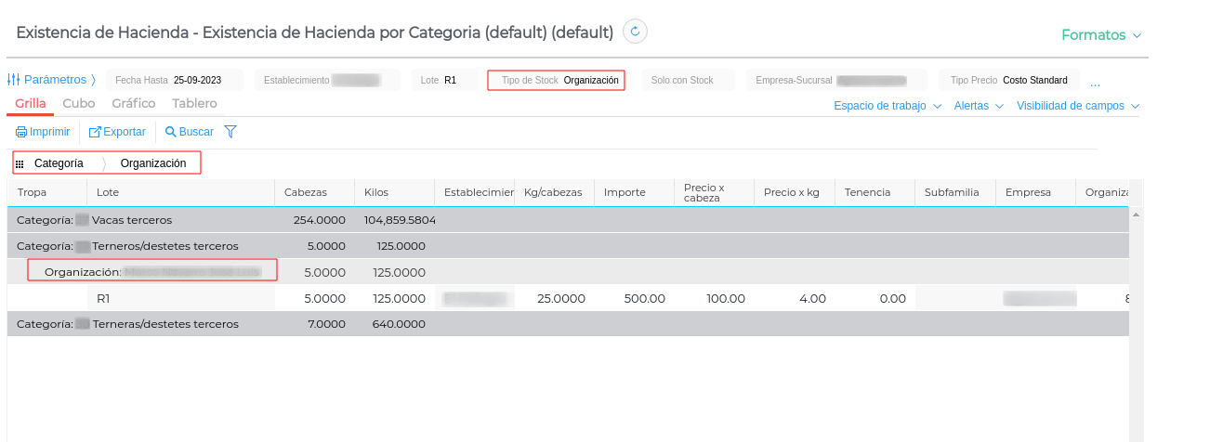Open the Tablero tab
Image resolution: width=1223 pixels, height=442 pixels.
click(x=194, y=104)
